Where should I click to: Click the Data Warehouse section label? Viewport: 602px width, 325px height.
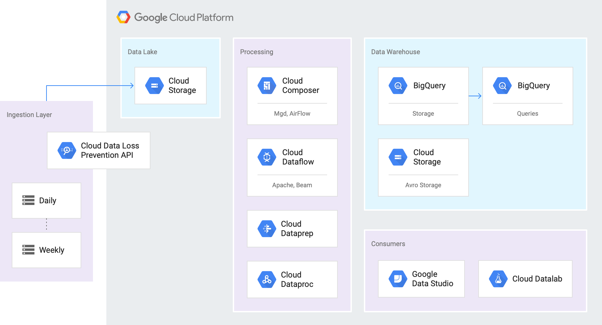[x=395, y=52]
